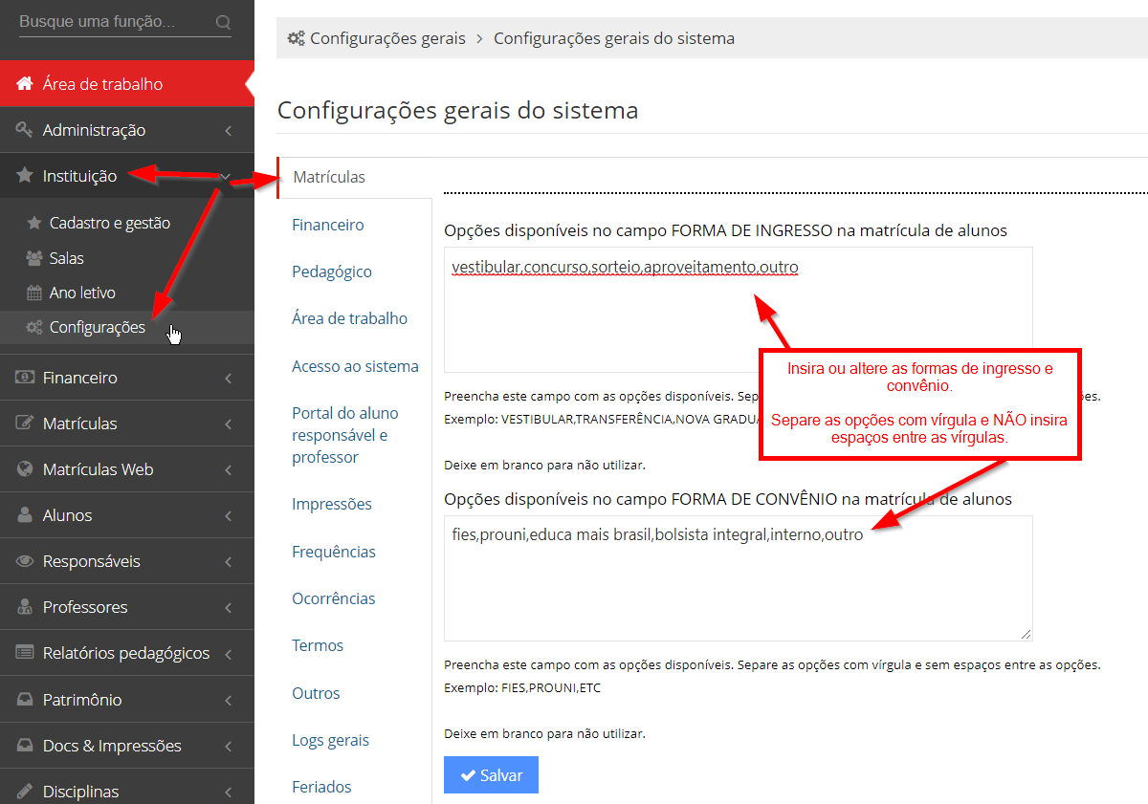Open the Acesso ao sistema tab
The image size is (1148, 804).
[355, 366]
